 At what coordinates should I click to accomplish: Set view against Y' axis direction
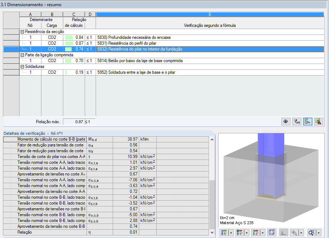[240, 233]
